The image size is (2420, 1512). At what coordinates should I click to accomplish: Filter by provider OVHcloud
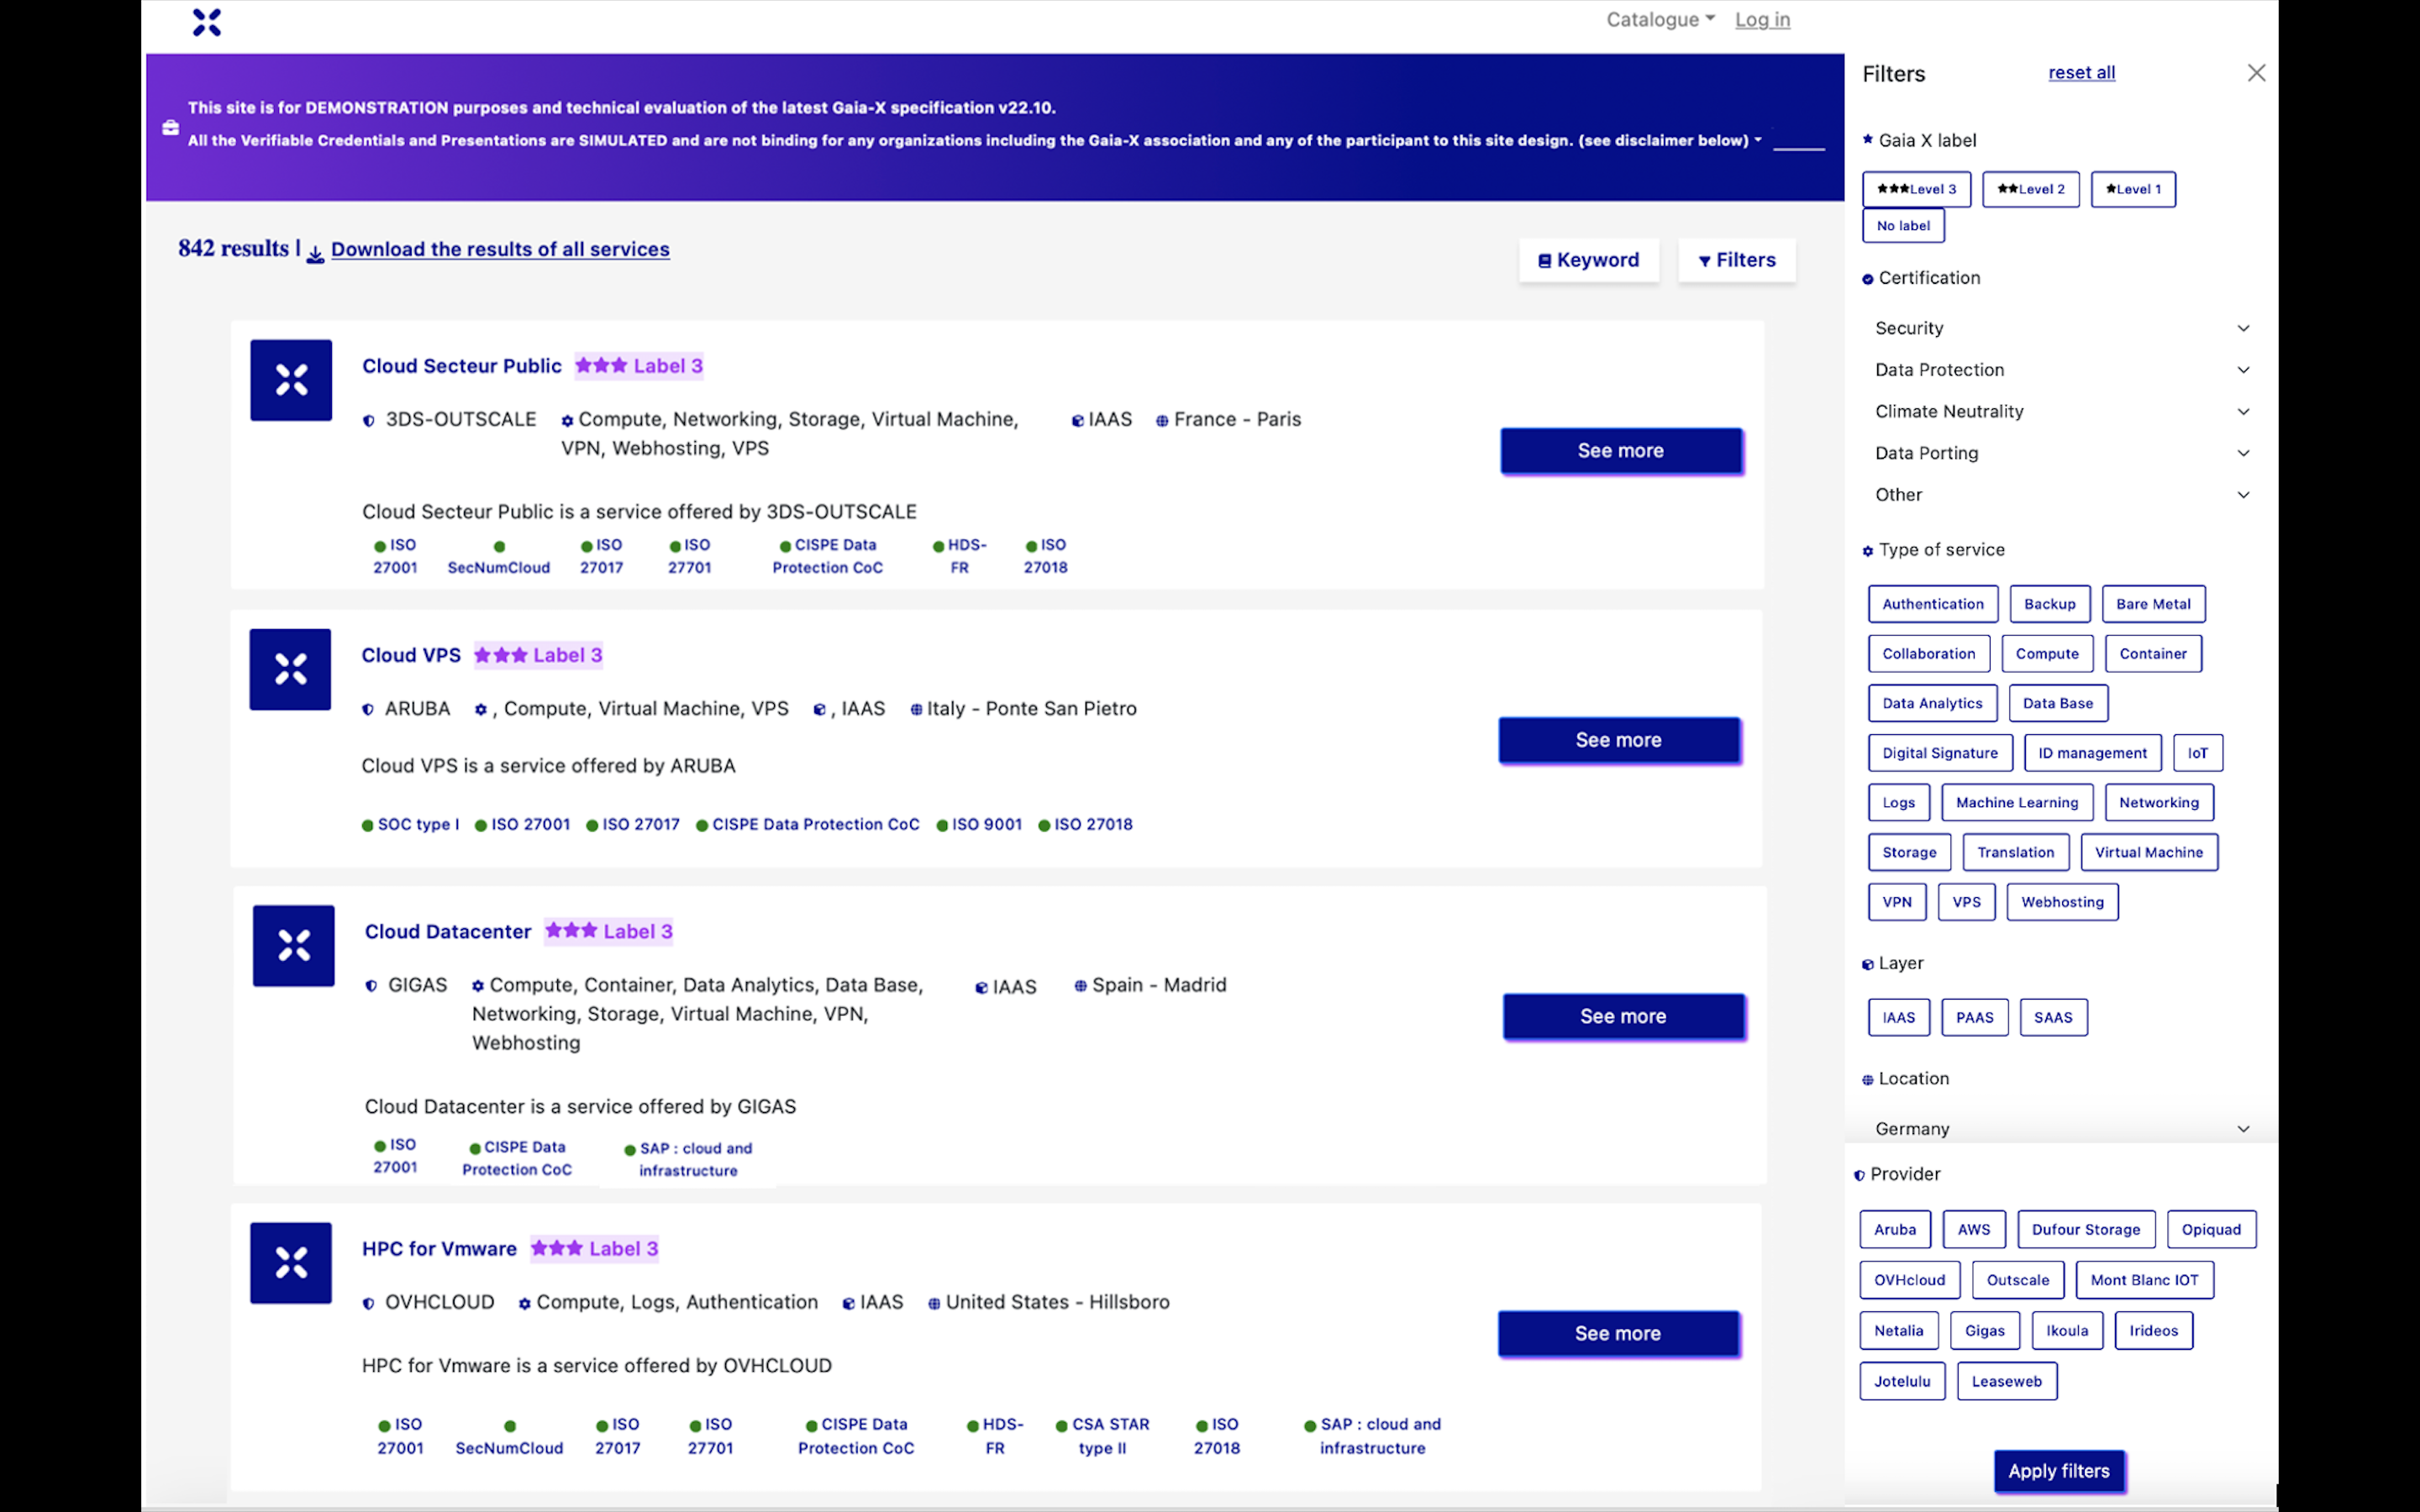click(x=1909, y=1281)
